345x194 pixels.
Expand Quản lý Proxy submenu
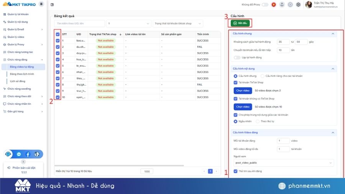tap(42, 44)
